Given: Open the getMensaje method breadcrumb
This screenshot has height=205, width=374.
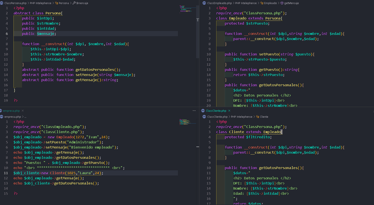Looking at the screenshot, I should point(290,3).
